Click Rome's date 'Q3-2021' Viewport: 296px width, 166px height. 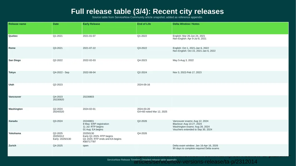click(x=58, y=48)
